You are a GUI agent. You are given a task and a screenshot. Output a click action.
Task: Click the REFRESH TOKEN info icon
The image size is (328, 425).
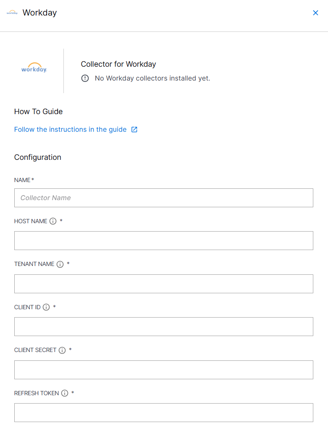[65, 393]
